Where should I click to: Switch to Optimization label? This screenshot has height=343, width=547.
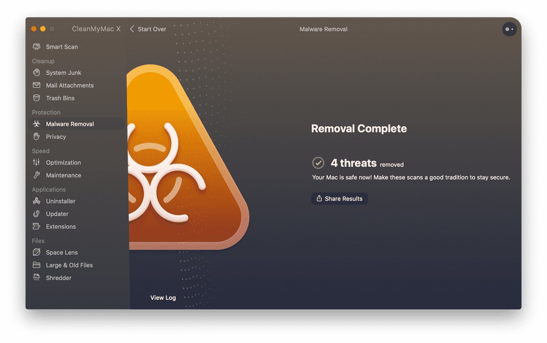[x=63, y=163]
